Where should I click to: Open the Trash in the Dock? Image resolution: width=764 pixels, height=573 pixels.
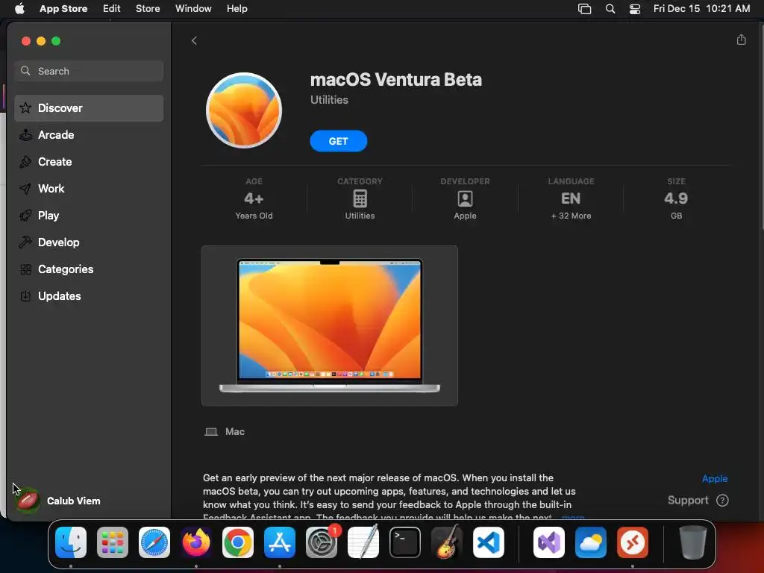(692, 542)
